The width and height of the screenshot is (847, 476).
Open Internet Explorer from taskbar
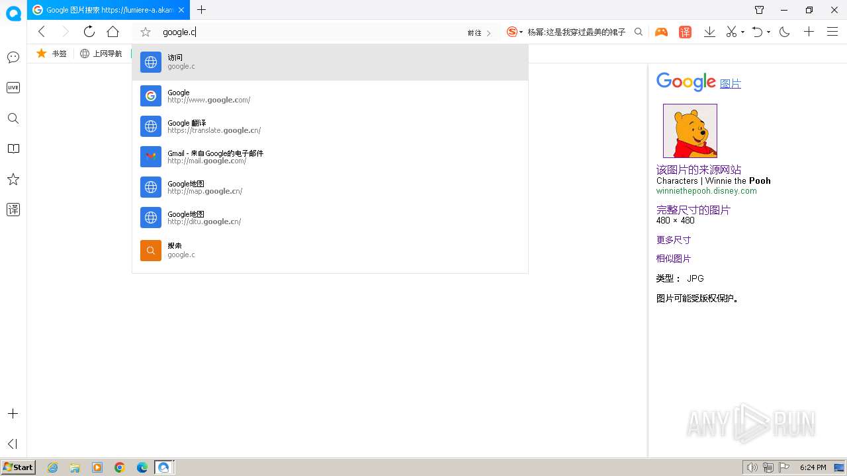click(x=52, y=467)
